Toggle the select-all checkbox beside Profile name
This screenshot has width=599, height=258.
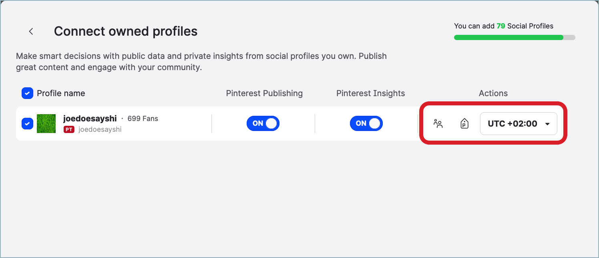click(x=27, y=93)
